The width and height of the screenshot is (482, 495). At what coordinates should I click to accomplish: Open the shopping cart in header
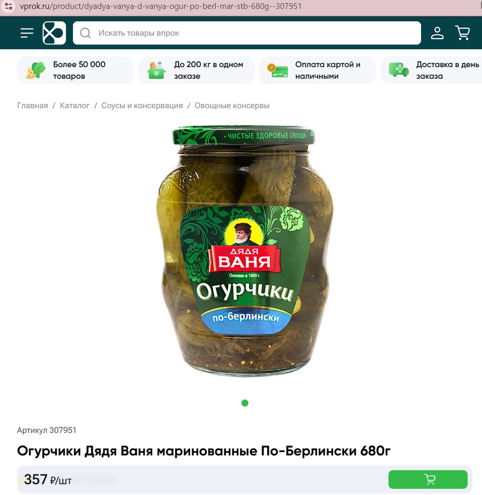point(463,33)
